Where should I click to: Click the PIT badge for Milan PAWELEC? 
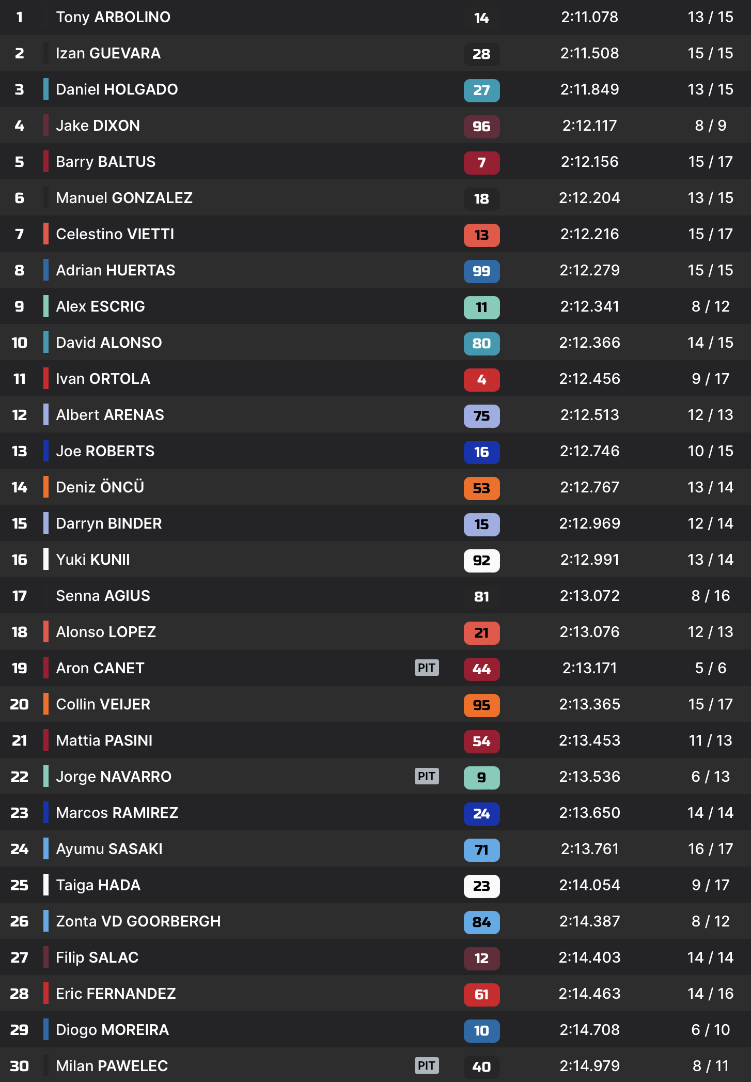(427, 1065)
